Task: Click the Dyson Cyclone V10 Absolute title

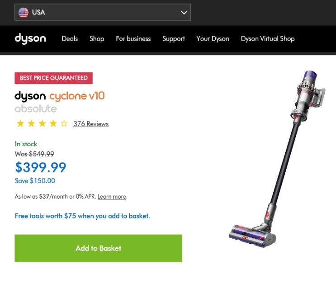Action: pyautogui.click(x=60, y=102)
